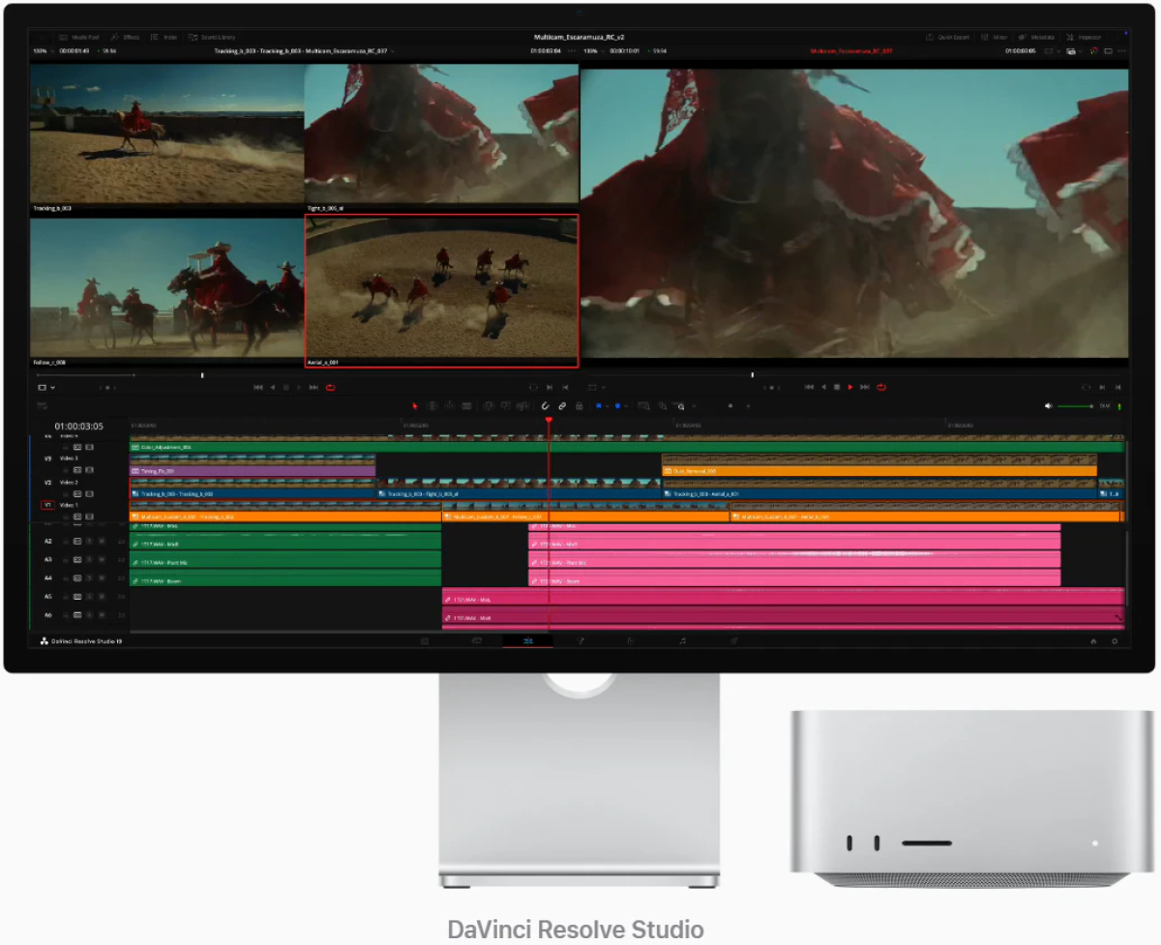1161x945 pixels.
Task: Click the Edit page icon at bottom
Action: 528,640
